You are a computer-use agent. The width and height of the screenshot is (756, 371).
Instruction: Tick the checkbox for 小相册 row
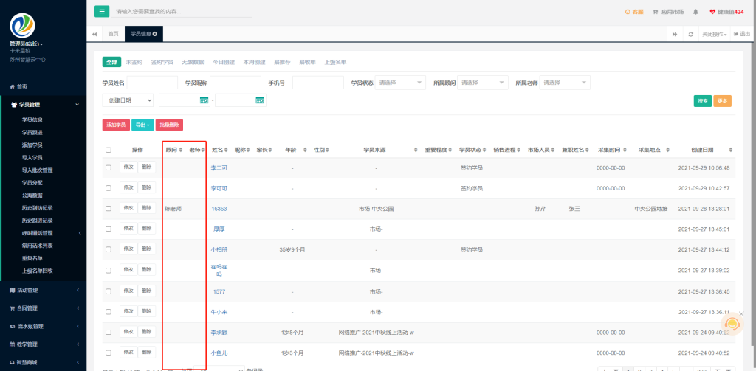109,249
